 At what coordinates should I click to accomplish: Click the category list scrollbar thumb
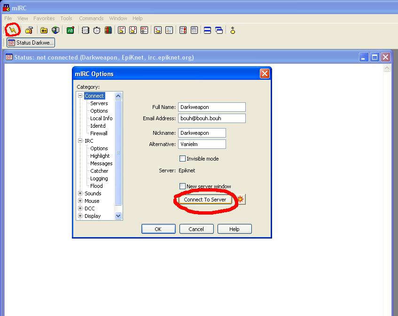tap(118, 153)
